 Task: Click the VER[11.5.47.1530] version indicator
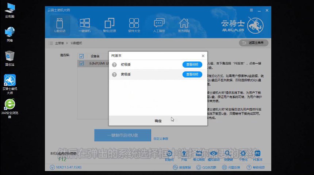[66, 167]
